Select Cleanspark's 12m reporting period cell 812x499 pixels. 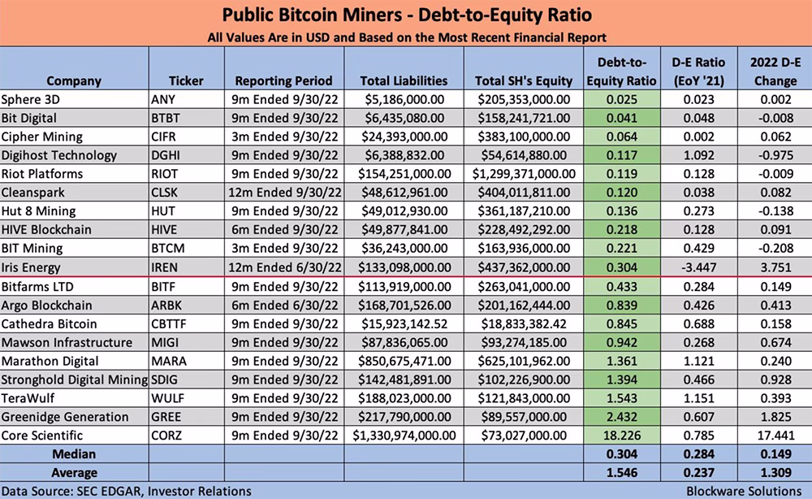tap(283, 193)
